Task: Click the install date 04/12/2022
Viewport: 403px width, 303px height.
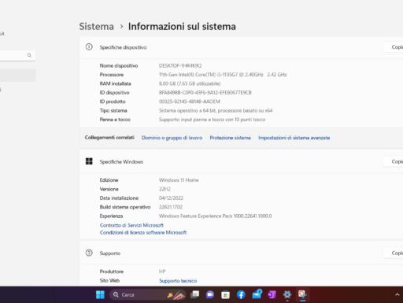Action: coord(171,198)
